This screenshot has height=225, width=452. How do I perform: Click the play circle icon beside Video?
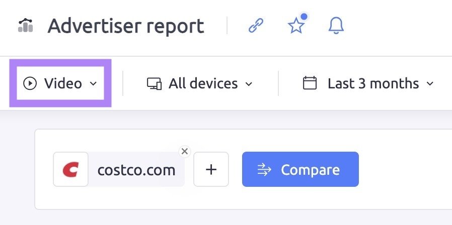(x=30, y=83)
